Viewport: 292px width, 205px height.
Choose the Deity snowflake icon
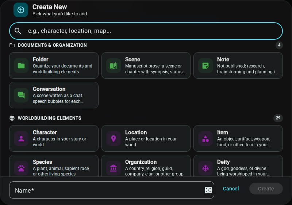[205, 168]
